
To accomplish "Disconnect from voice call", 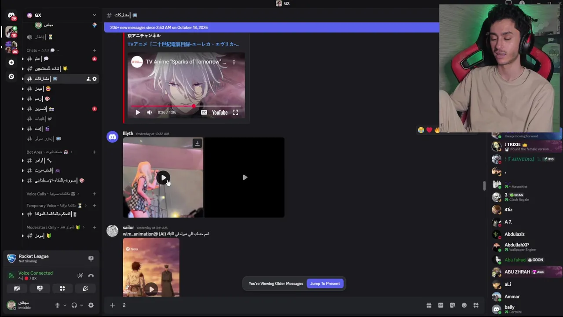I will [x=91, y=276].
